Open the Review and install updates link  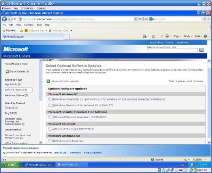tap(65, 81)
